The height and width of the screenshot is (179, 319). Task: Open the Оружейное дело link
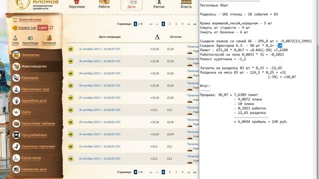34,100
